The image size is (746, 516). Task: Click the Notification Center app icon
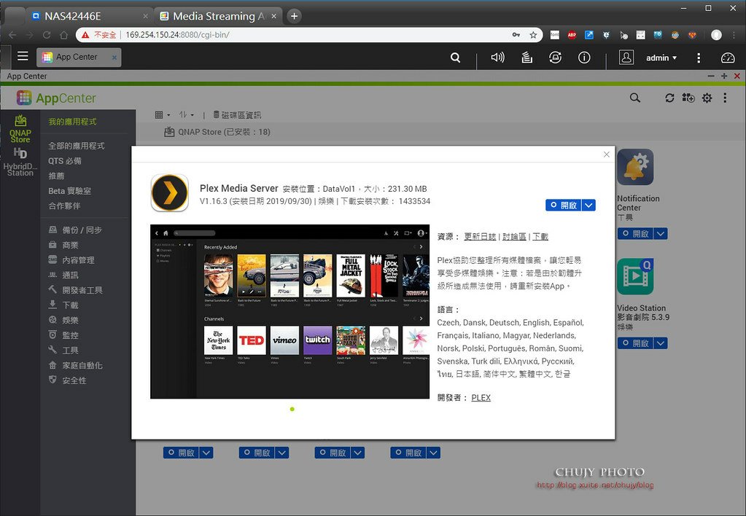pyautogui.click(x=635, y=167)
